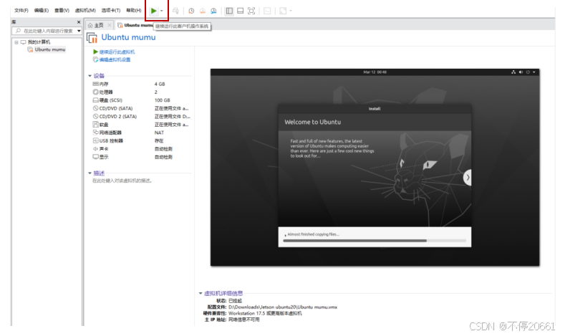Viewport: 565px width, 336px height.
Task: Click the console view toolbar icon
Action: click(x=267, y=11)
